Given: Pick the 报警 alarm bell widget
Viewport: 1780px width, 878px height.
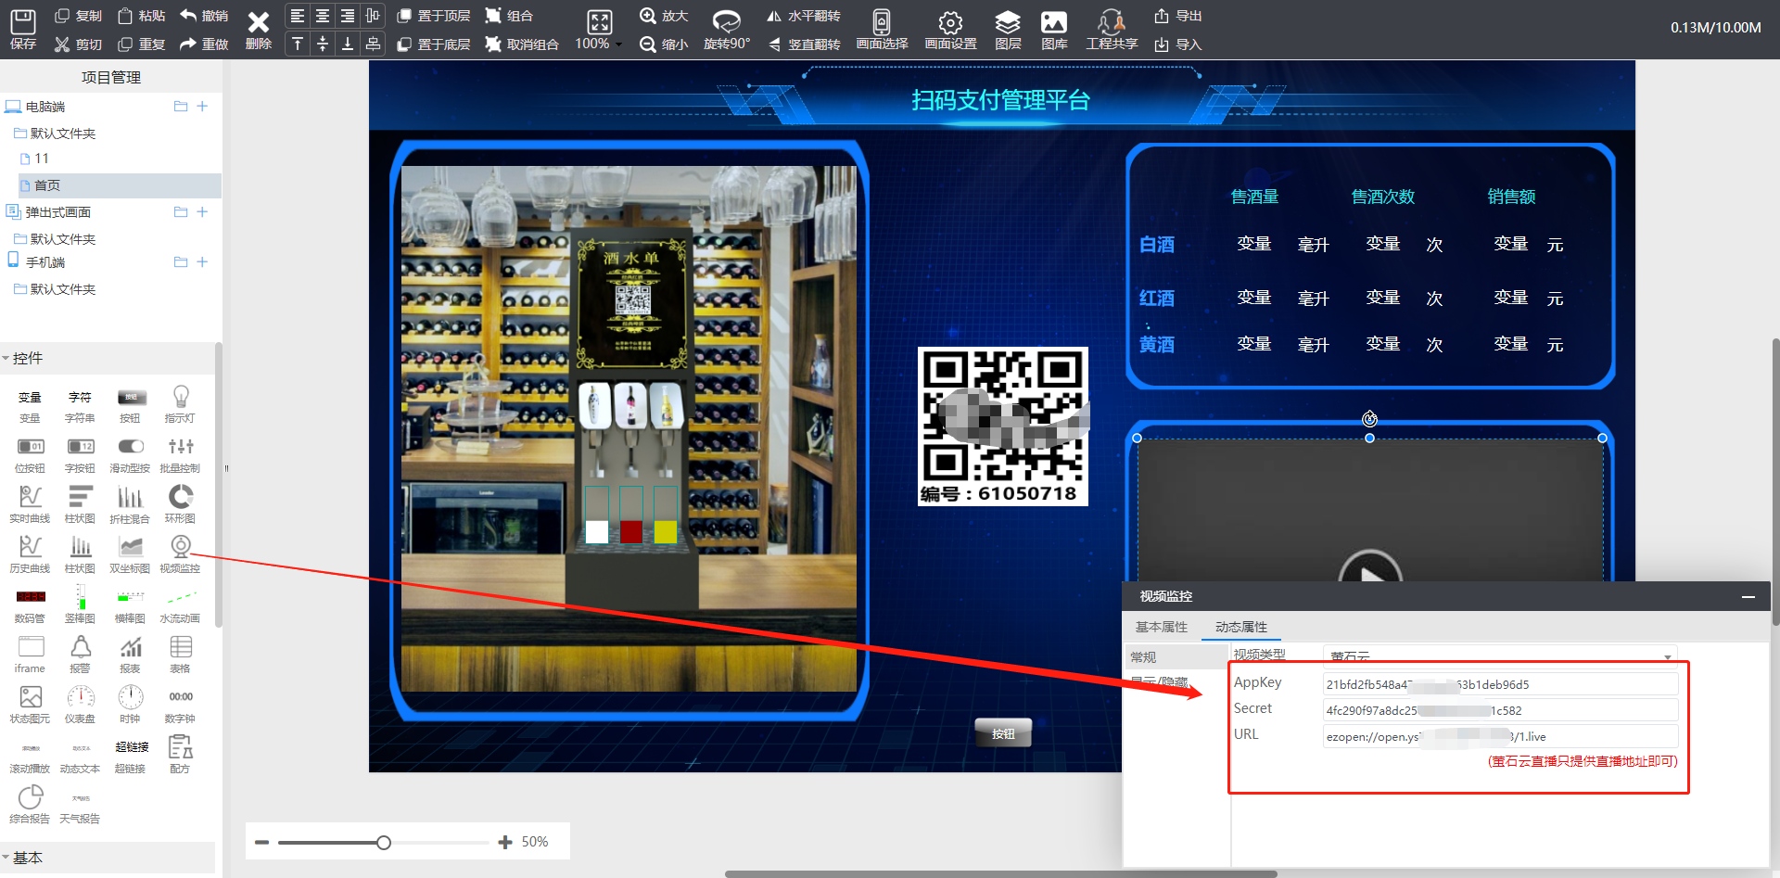Looking at the screenshot, I should [81, 655].
